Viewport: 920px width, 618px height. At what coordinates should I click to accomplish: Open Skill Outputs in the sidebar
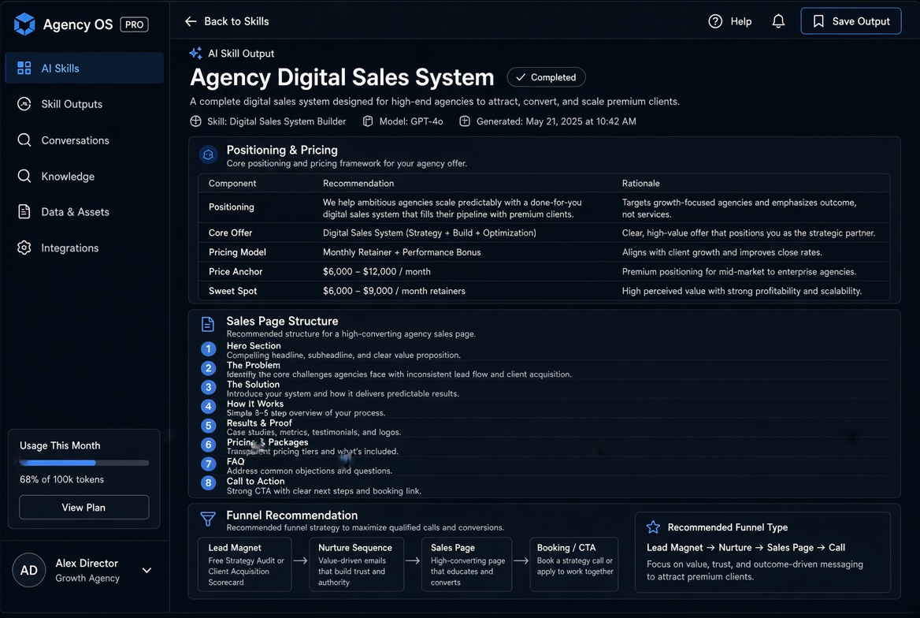point(84,104)
